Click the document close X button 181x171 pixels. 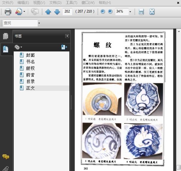coord(178,3)
